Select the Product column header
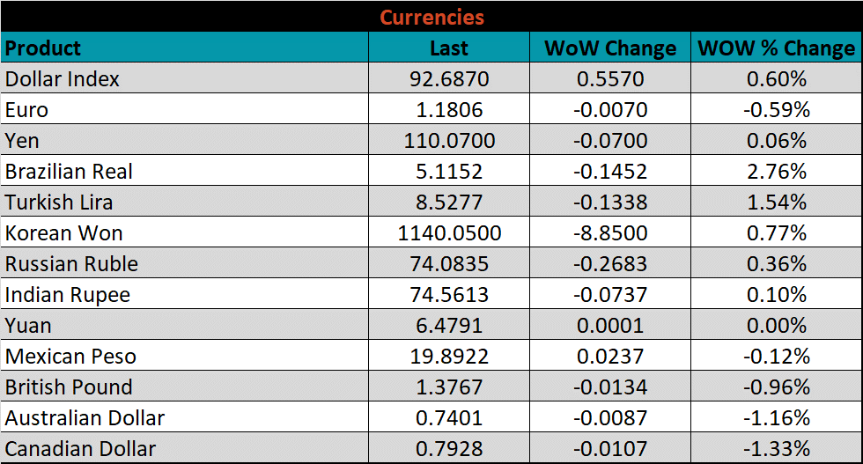 tap(43, 48)
